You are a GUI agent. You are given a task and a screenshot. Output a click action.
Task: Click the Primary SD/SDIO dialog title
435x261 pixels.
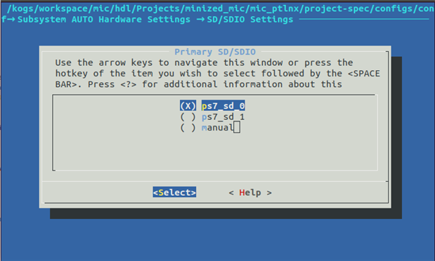215,52
